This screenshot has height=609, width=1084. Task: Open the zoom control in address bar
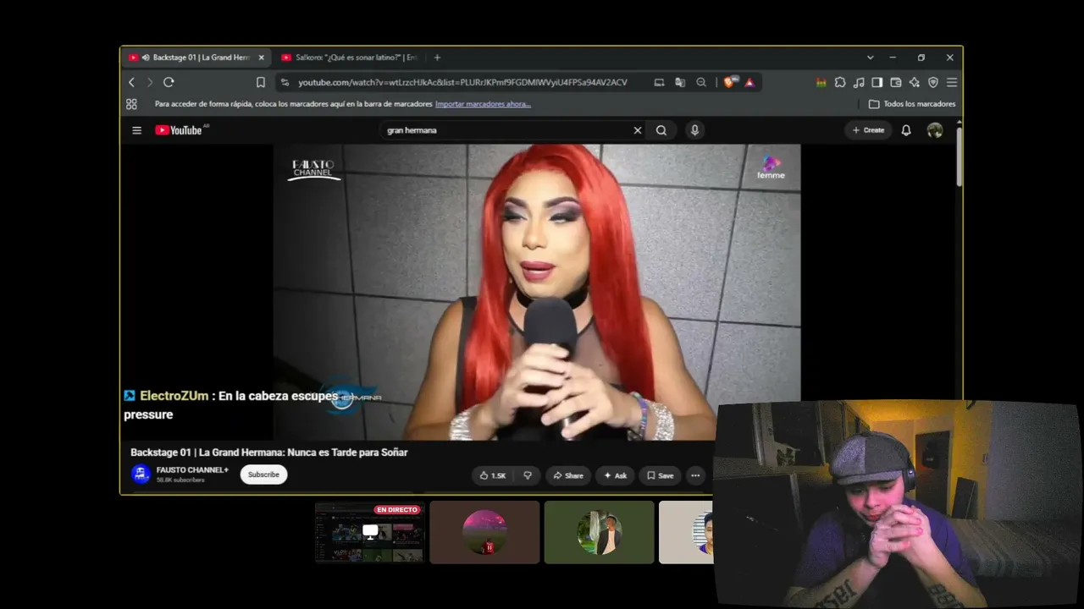coord(701,82)
